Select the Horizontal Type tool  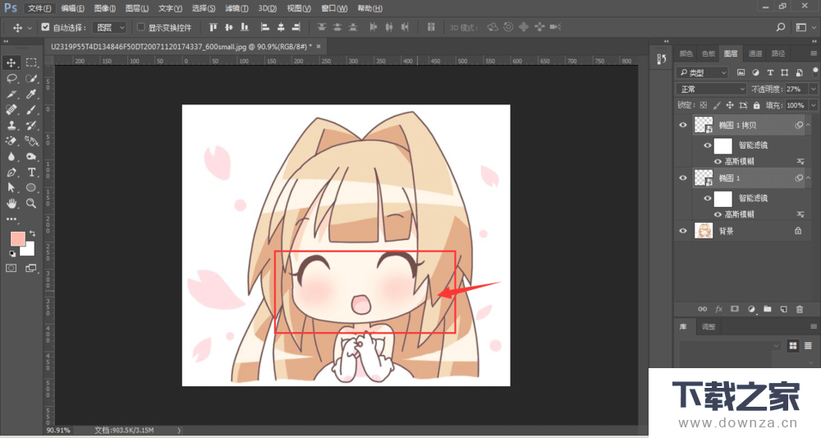31,173
